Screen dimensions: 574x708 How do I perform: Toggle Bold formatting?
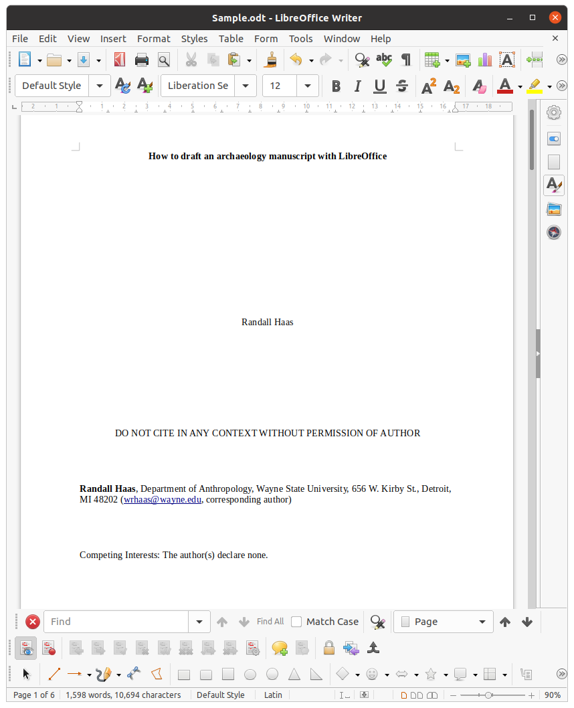click(x=337, y=86)
